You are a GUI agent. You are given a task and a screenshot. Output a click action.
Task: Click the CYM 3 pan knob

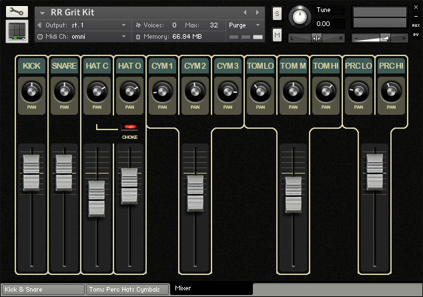click(x=228, y=92)
